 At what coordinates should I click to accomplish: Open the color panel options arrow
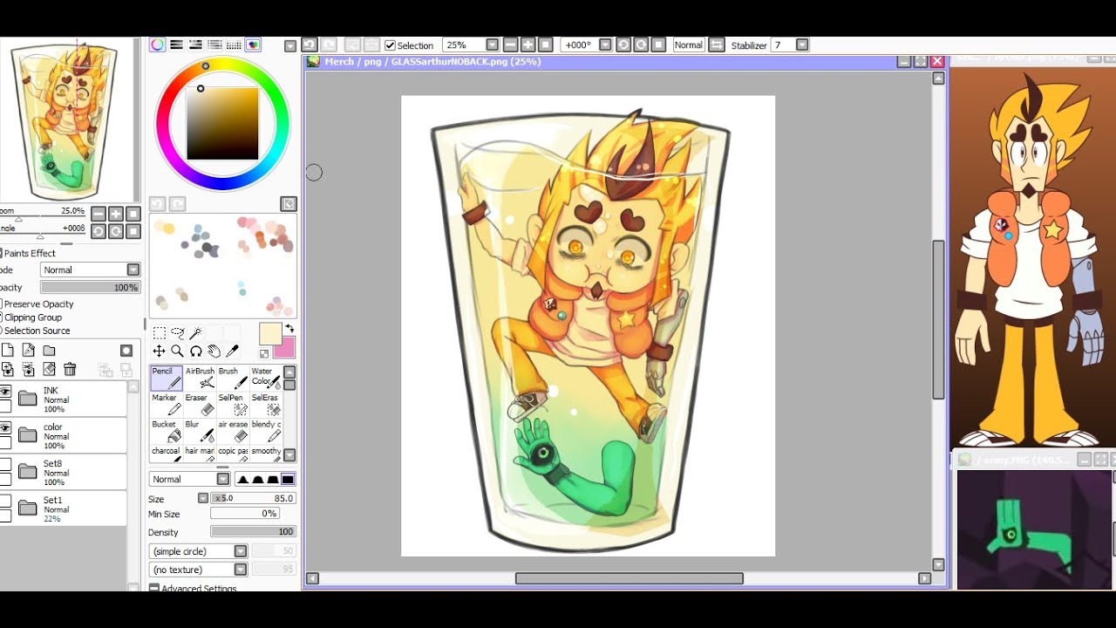290,45
